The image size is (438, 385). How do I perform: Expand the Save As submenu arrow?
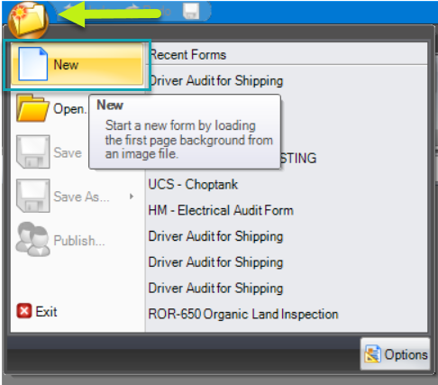coord(132,197)
